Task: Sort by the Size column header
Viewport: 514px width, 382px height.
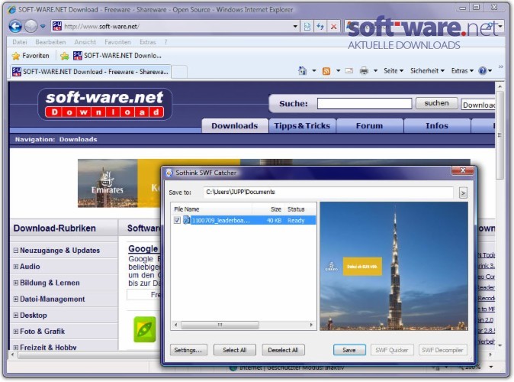Action: tap(268, 209)
